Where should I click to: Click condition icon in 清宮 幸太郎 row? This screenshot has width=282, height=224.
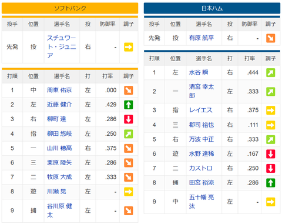pos(271,92)
